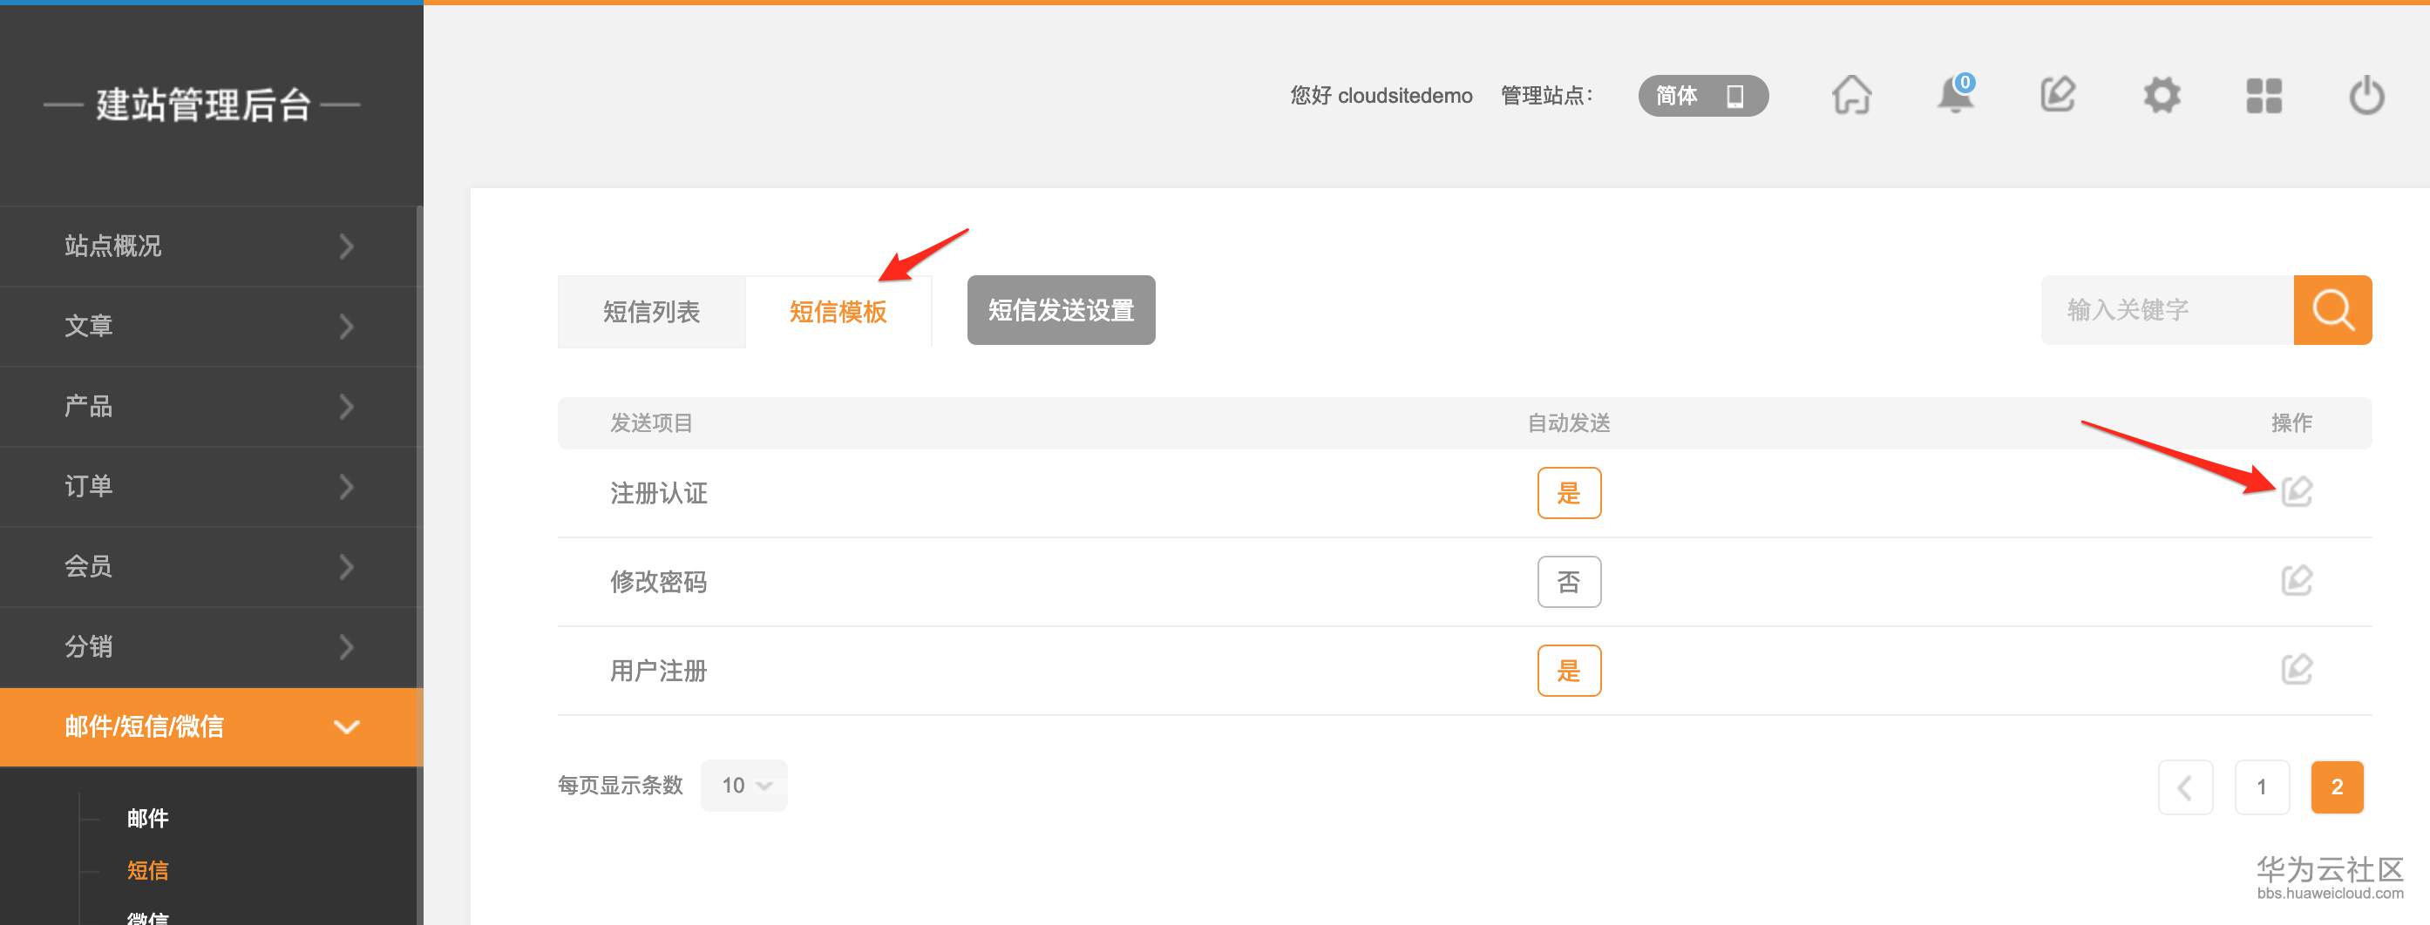
Task: Click the 用户注册 row name
Action: (658, 671)
